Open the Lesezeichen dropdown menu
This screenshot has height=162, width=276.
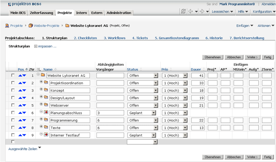point(222,12)
